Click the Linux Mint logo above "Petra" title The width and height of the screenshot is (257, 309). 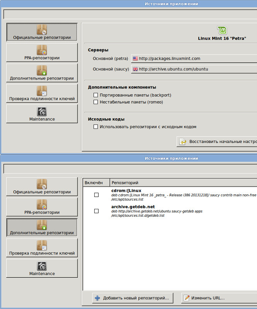click(221, 31)
